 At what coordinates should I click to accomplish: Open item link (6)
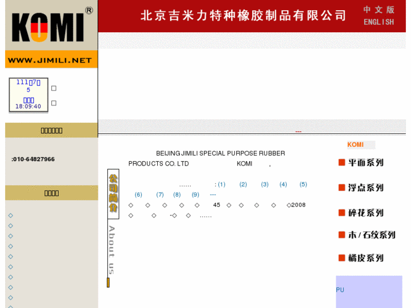click(139, 195)
